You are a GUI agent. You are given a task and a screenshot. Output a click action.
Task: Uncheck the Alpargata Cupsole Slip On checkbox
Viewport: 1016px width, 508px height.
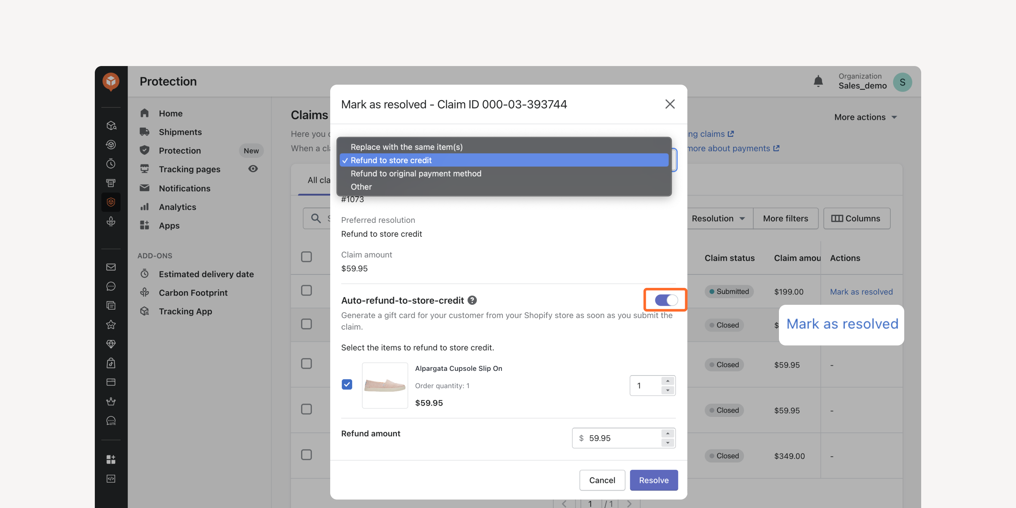coord(347,384)
